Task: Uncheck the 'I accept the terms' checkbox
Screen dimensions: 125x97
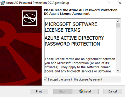Action: [x=46, y=79]
